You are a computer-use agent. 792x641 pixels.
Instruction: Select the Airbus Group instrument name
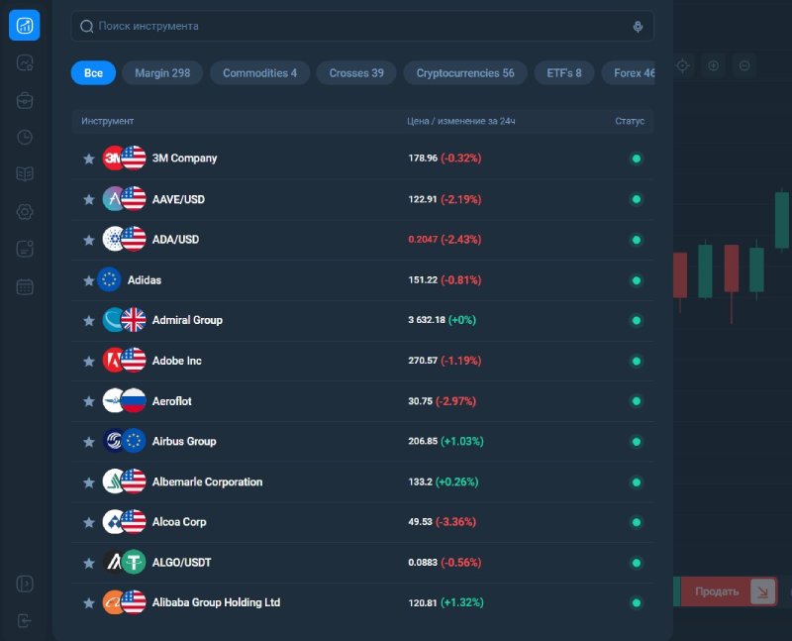pos(184,441)
